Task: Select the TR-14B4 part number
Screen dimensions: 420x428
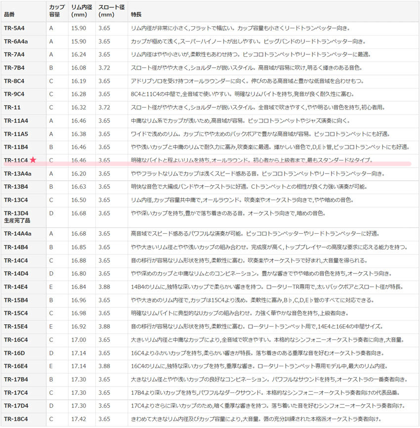Action: point(16,247)
